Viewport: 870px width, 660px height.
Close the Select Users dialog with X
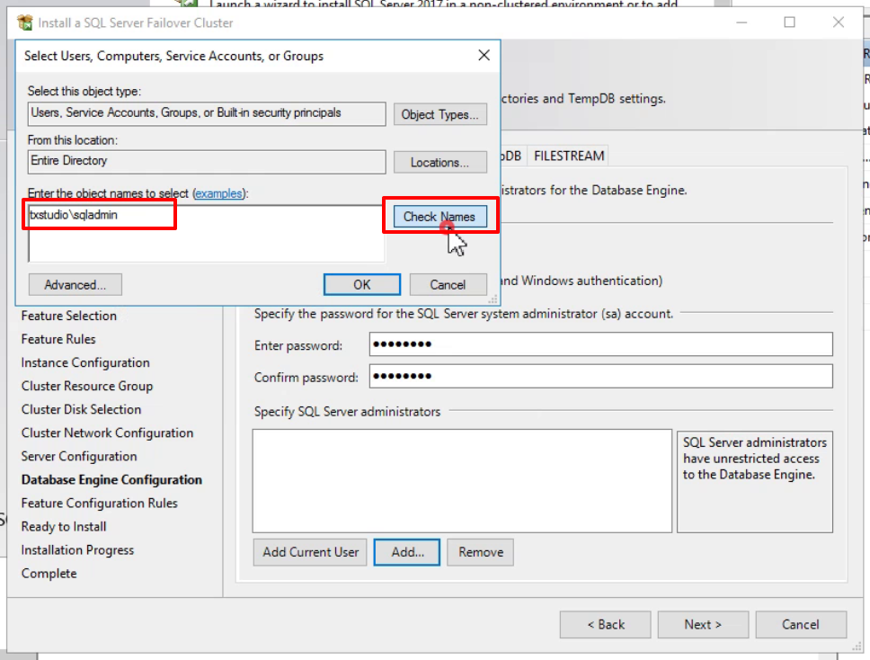(x=484, y=55)
